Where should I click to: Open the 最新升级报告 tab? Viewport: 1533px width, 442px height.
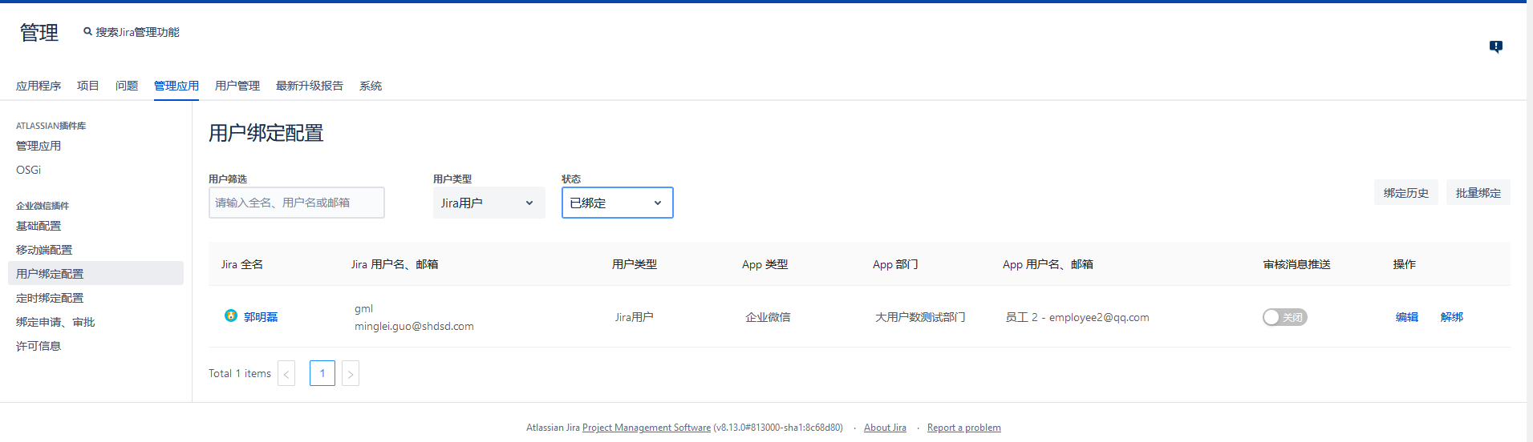click(x=310, y=86)
